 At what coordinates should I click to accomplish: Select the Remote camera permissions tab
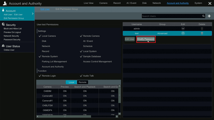click(x=82, y=82)
